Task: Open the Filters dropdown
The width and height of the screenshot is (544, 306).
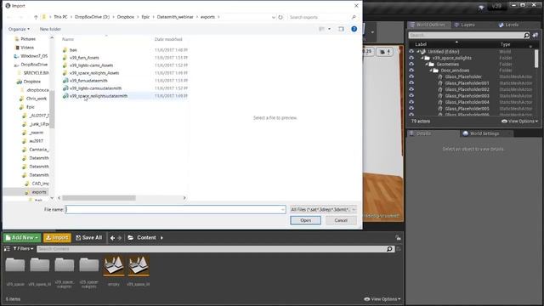Action: tap(23, 249)
